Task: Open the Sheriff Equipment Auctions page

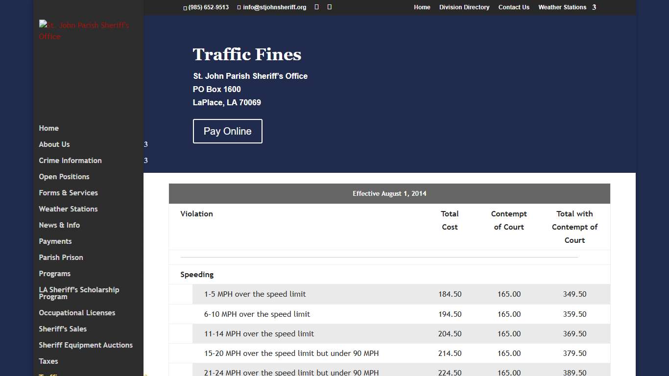Action: click(x=86, y=345)
